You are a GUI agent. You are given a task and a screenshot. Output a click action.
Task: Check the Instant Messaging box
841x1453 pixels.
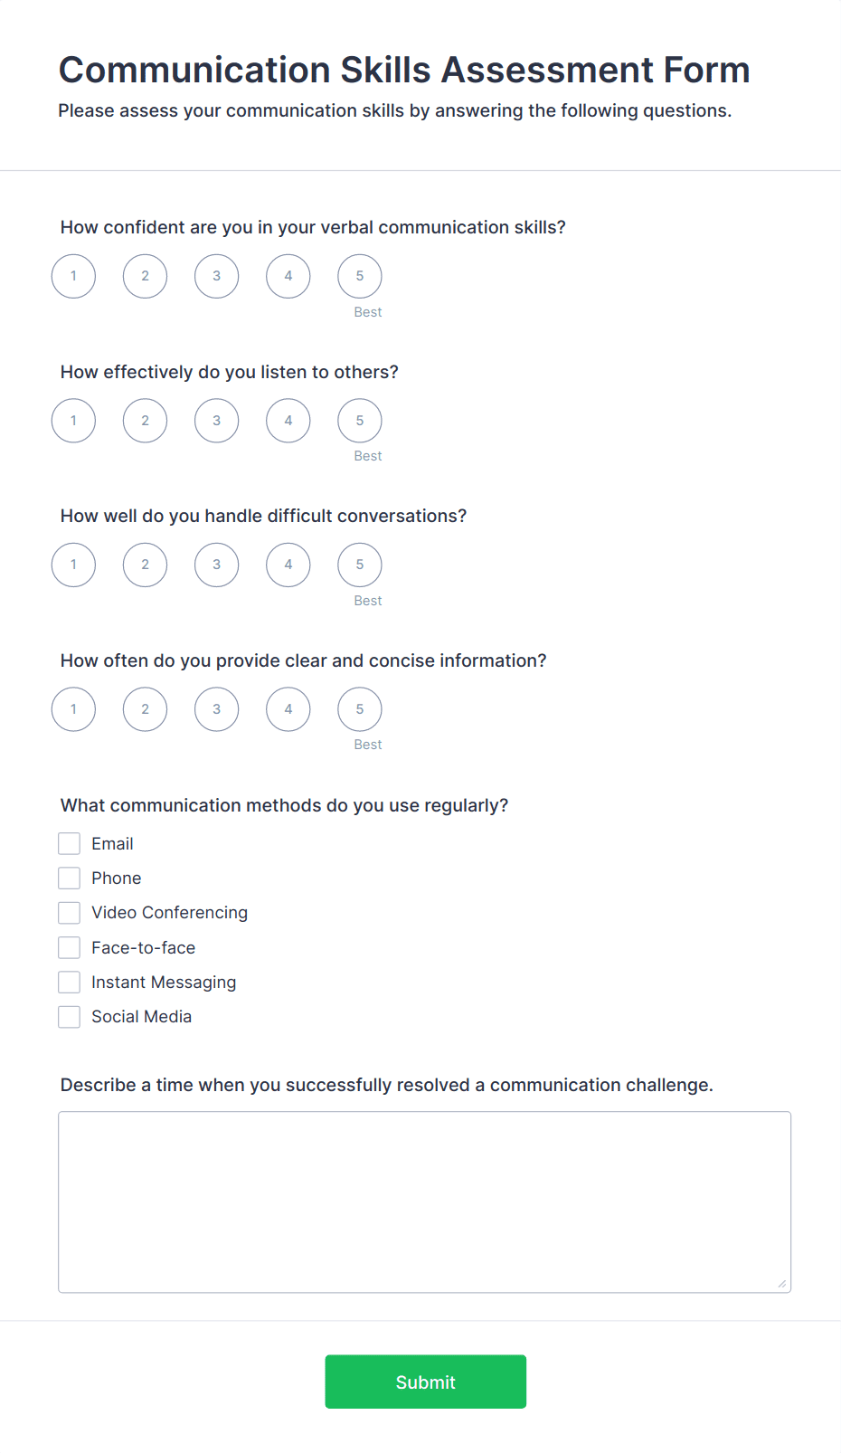tap(69, 982)
